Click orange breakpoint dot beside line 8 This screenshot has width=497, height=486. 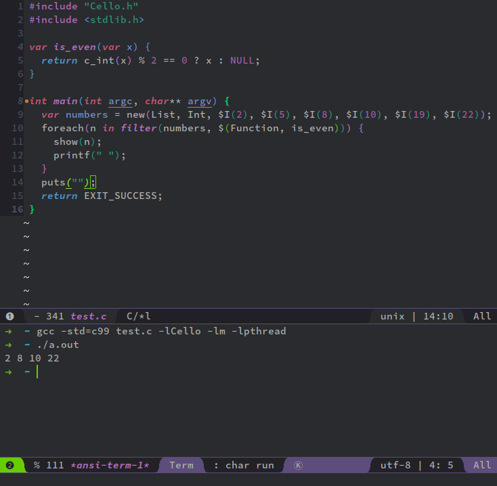(x=26, y=102)
